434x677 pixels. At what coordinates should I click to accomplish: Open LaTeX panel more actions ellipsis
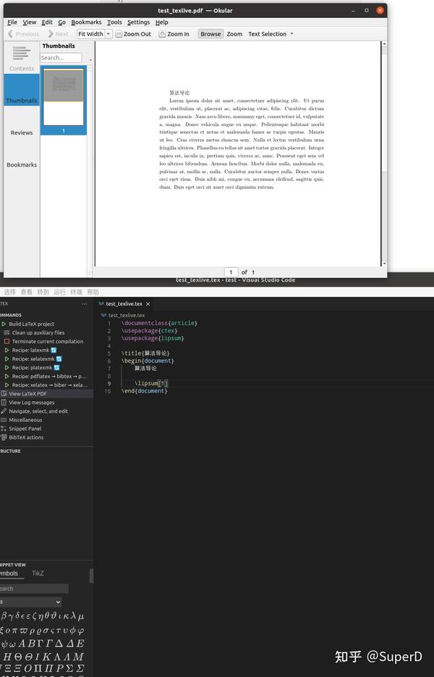click(84, 304)
